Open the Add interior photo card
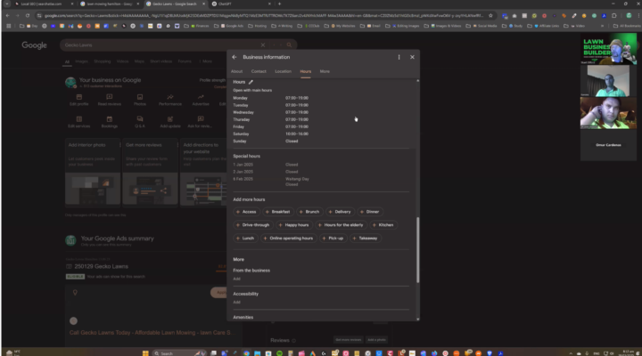 [x=93, y=173]
